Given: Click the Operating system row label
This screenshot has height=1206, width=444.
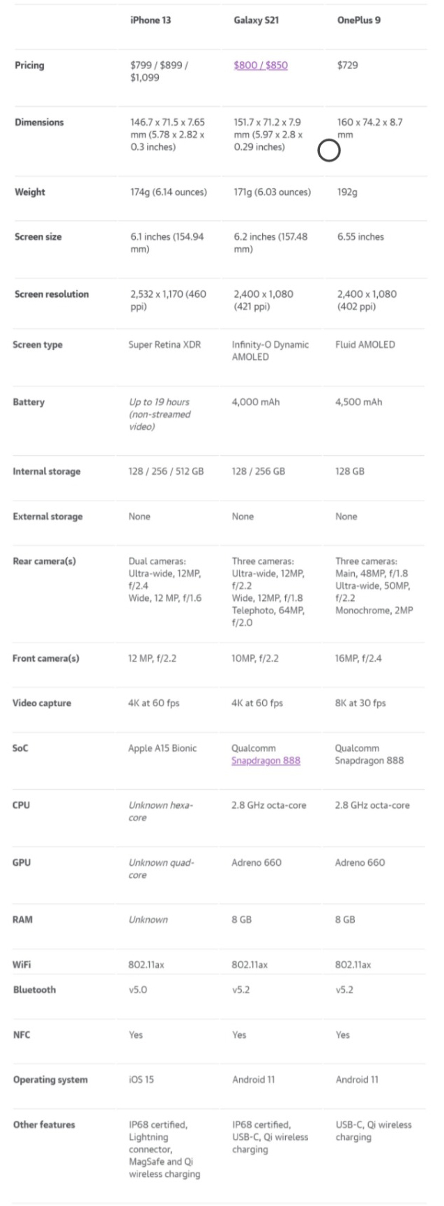Looking at the screenshot, I should pos(50,1080).
